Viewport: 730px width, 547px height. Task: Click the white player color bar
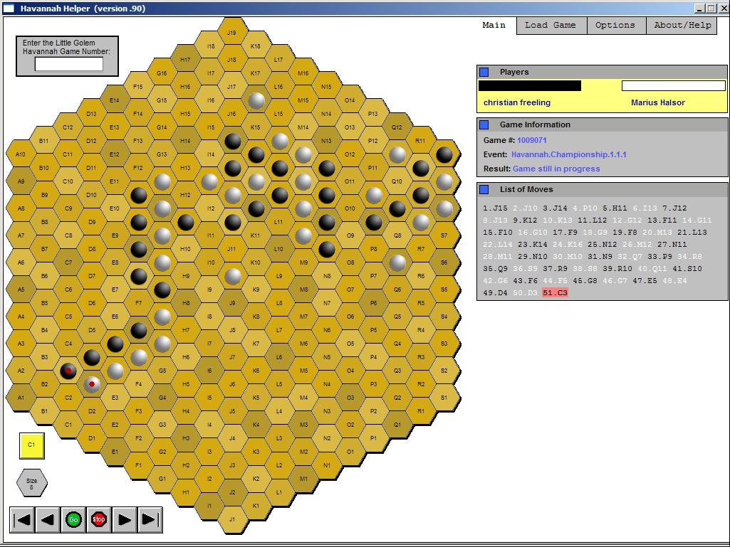coord(674,85)
